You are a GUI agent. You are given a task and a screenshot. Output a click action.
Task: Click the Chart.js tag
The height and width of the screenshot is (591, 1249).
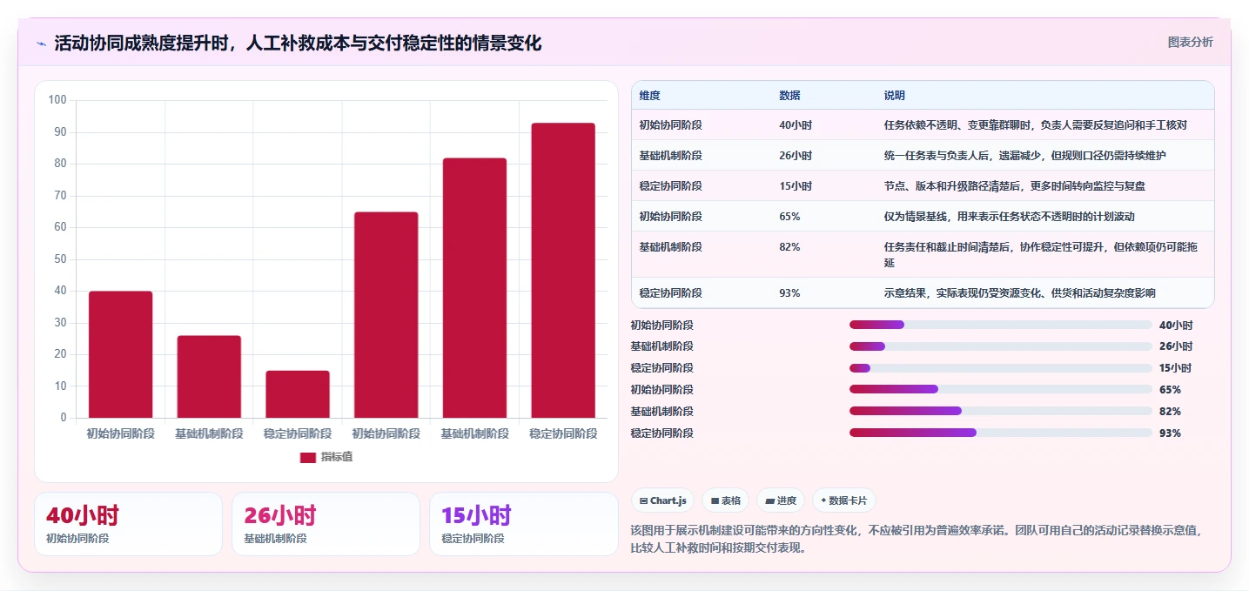point(662,500)
